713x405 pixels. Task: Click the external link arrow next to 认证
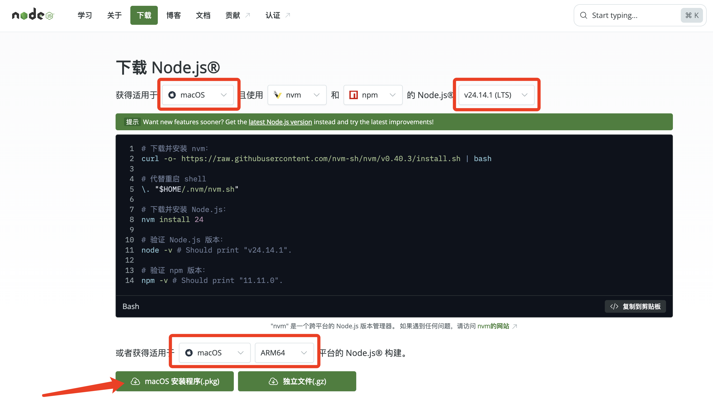[287, 15]
